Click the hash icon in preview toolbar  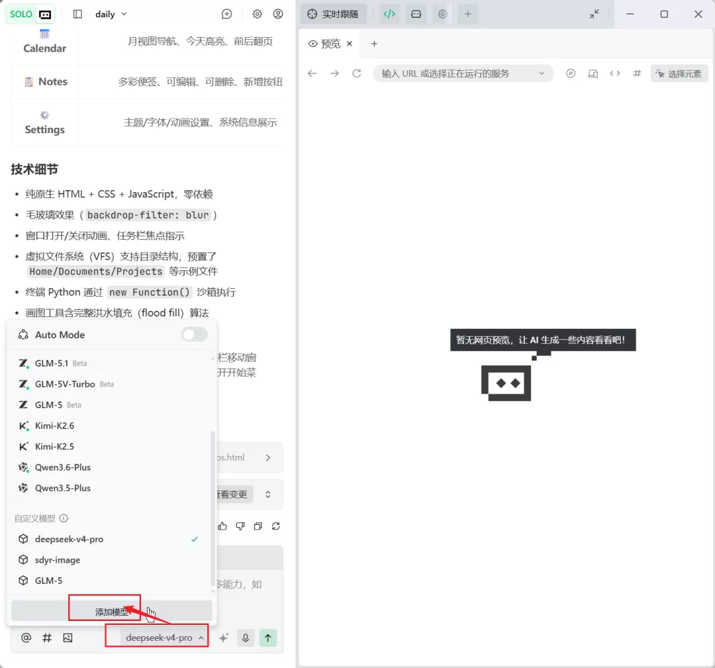pyautogui.click(x=637, y=74)
